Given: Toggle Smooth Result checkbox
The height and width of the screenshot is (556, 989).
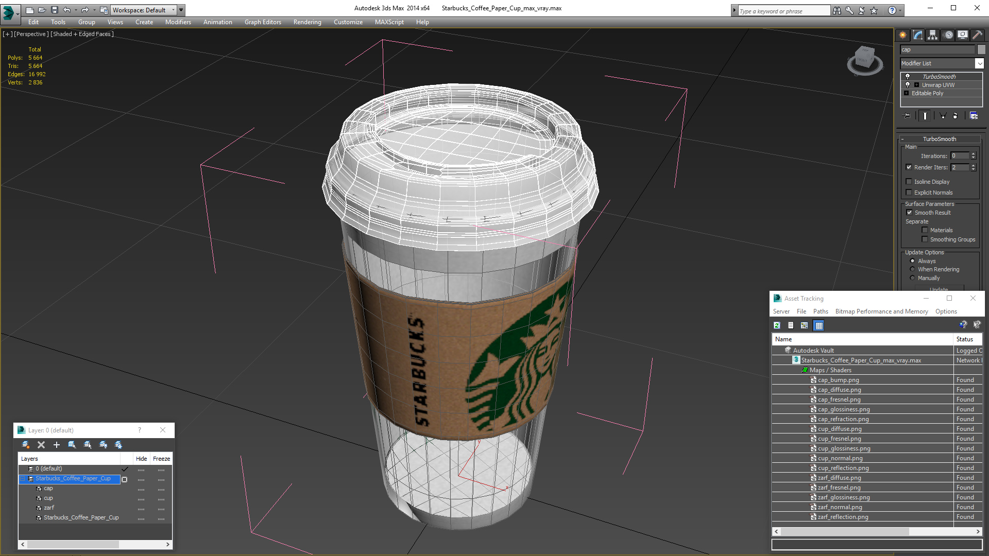Looking at the screenshot, I should click(909, 213).
